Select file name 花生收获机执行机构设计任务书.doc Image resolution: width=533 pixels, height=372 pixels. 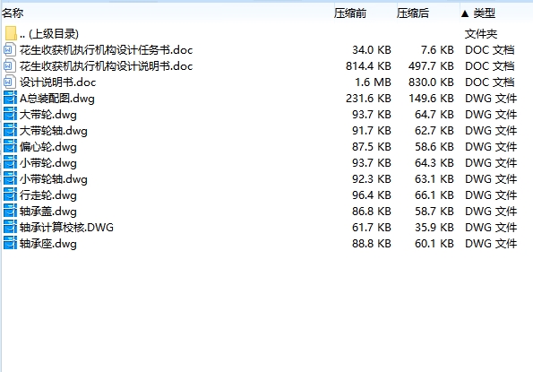(106, 50)
